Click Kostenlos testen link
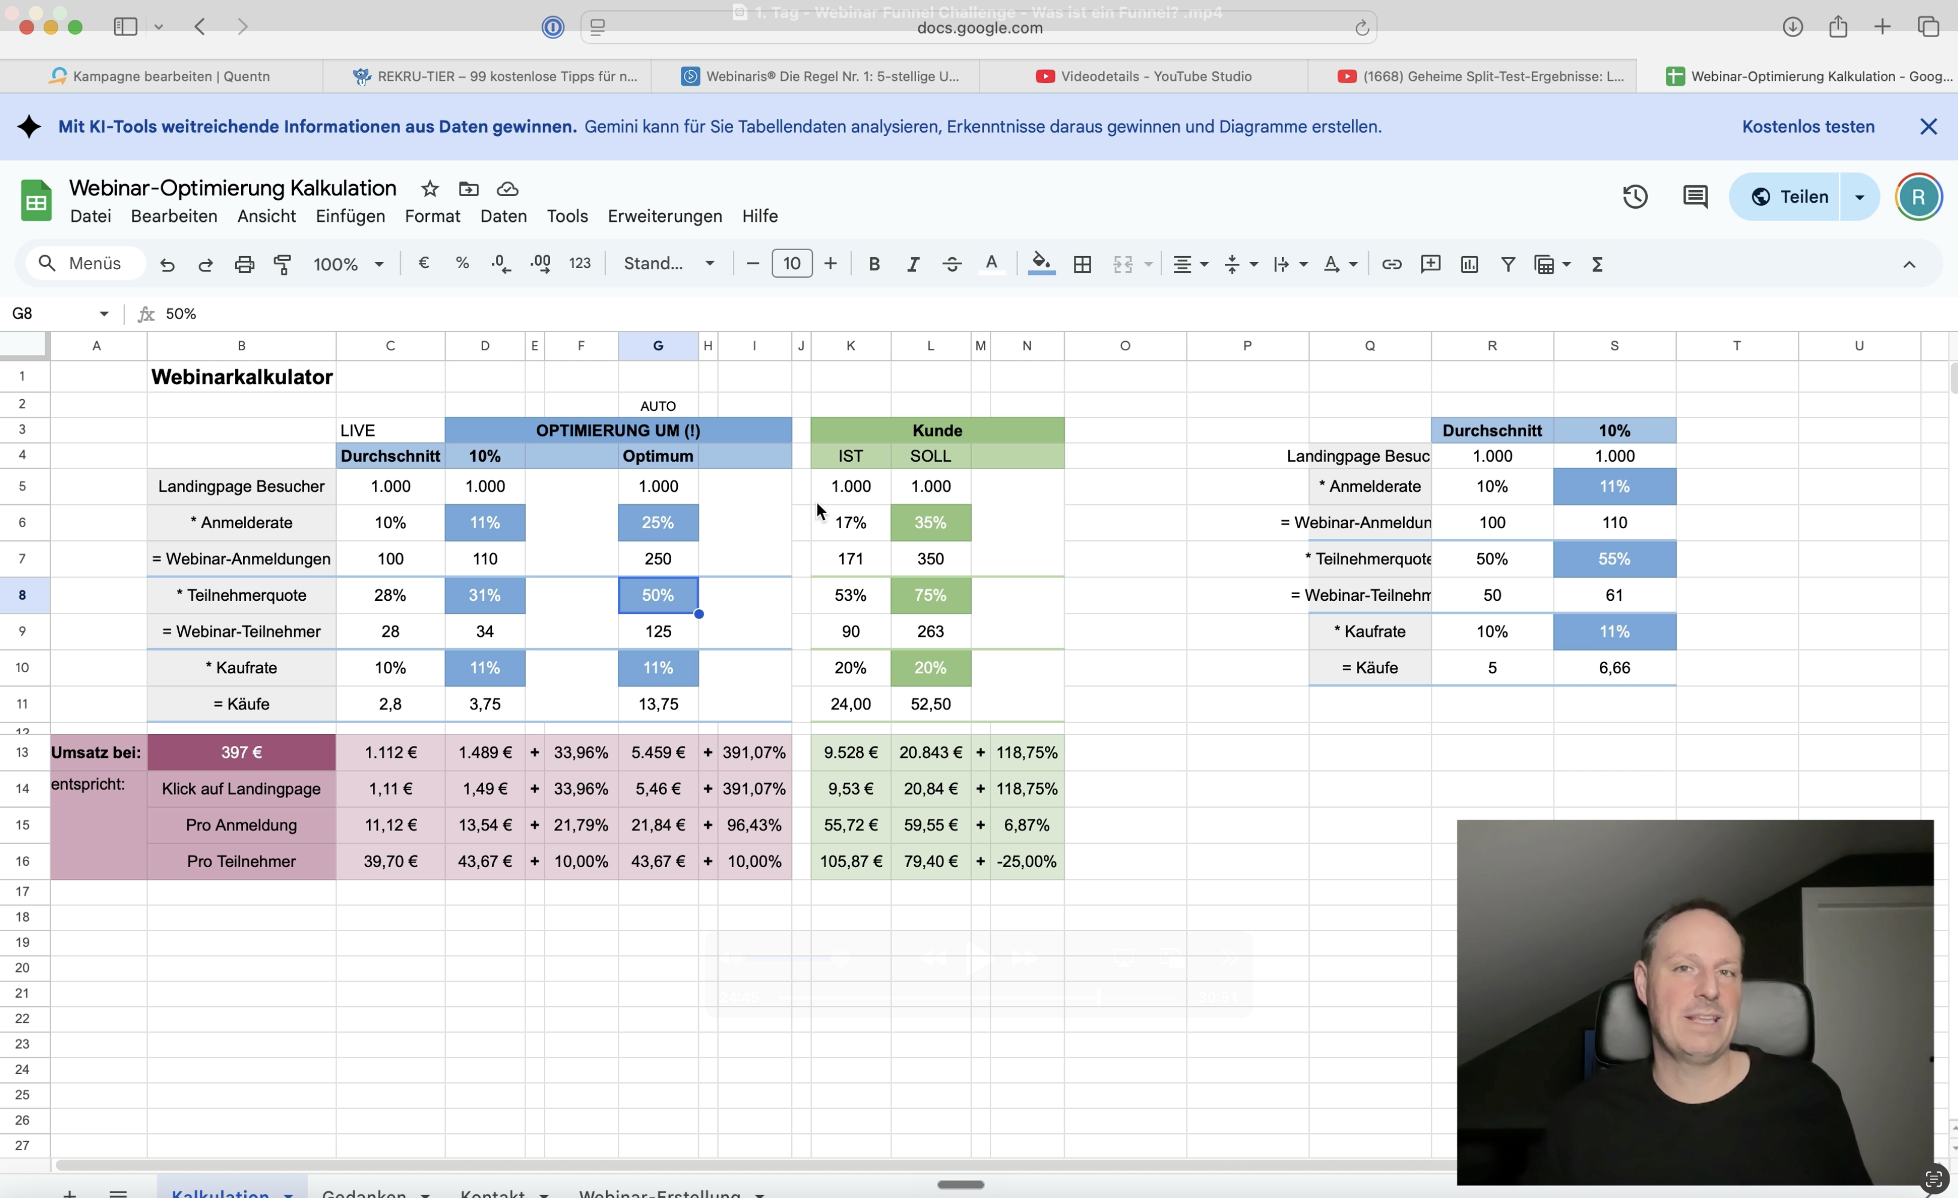1958x1198 pixels. pyautogui.click(x=1808, y=127)
